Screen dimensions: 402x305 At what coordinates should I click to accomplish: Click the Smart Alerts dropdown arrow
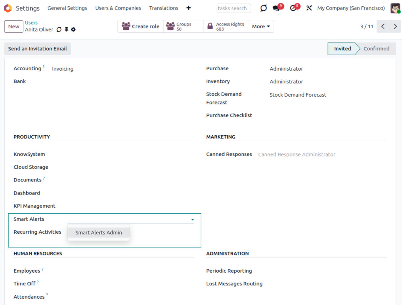point(192,220)
